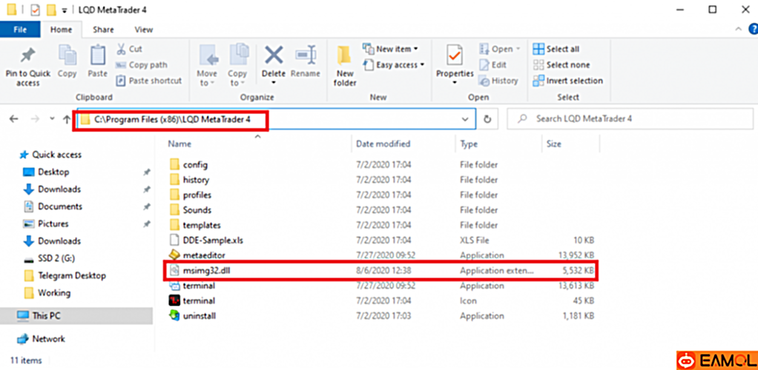The width and height of the screenshot is (758, 370).
Task: Switch to the Share ribbon tab
Action: click(103, 30)
